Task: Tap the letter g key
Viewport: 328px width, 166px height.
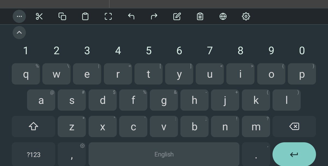Action: click(164, 100)
